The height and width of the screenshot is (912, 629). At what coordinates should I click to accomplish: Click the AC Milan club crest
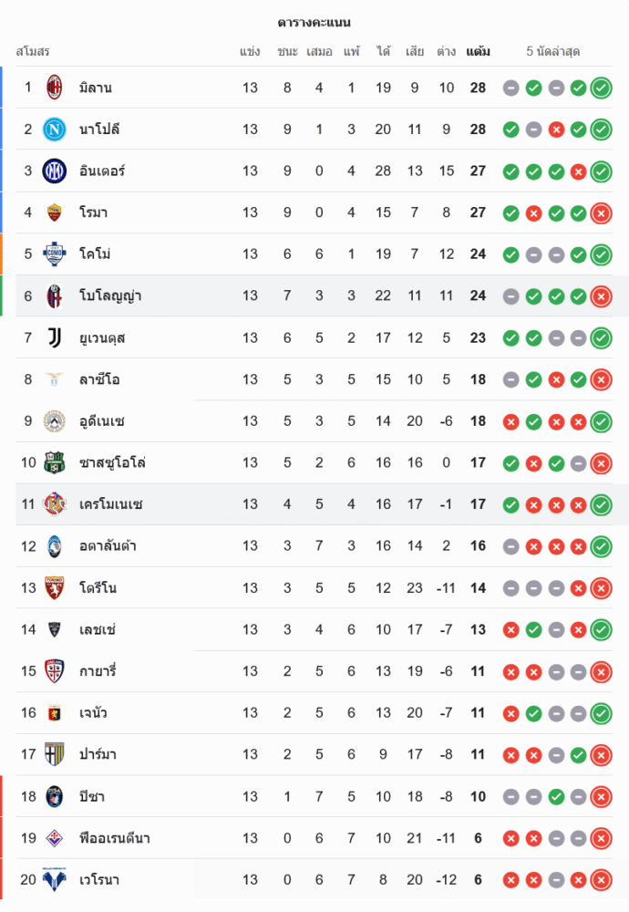(x=55, y=88)
